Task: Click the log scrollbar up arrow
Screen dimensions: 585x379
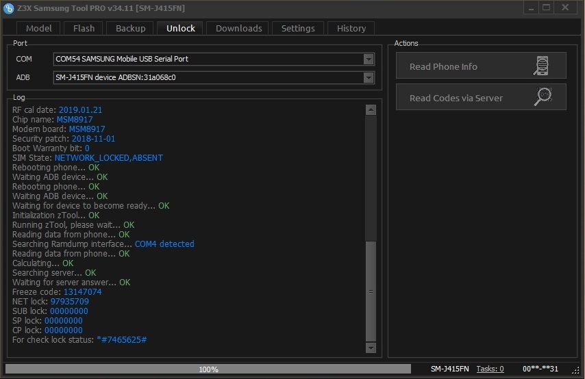Action: 371,109
